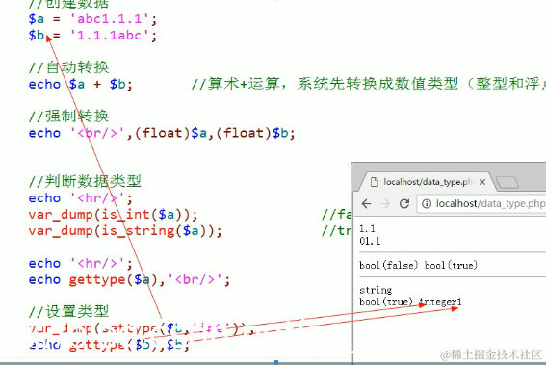Click the browser back arrow
Screen dimensions: 546x365
pyautogui.click(x=366, y=203)
